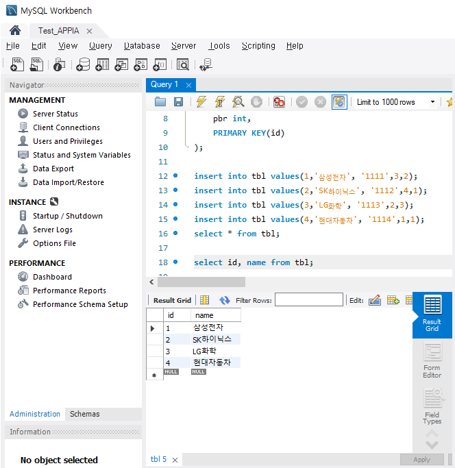Rollback transaction X icon
The image size is (455, 468).
tap(321, 102)
